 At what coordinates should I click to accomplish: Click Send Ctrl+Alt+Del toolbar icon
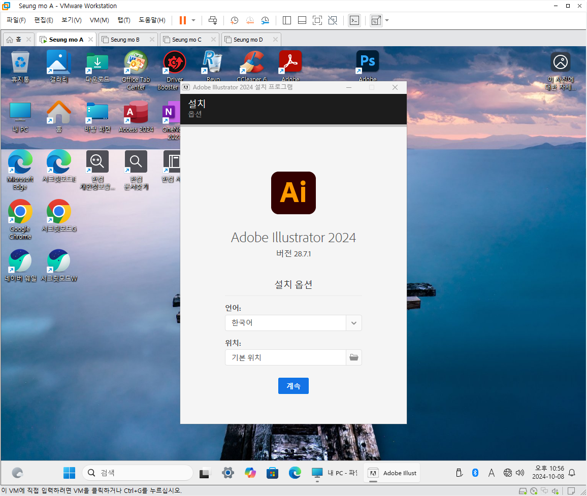tap(213, 20)
